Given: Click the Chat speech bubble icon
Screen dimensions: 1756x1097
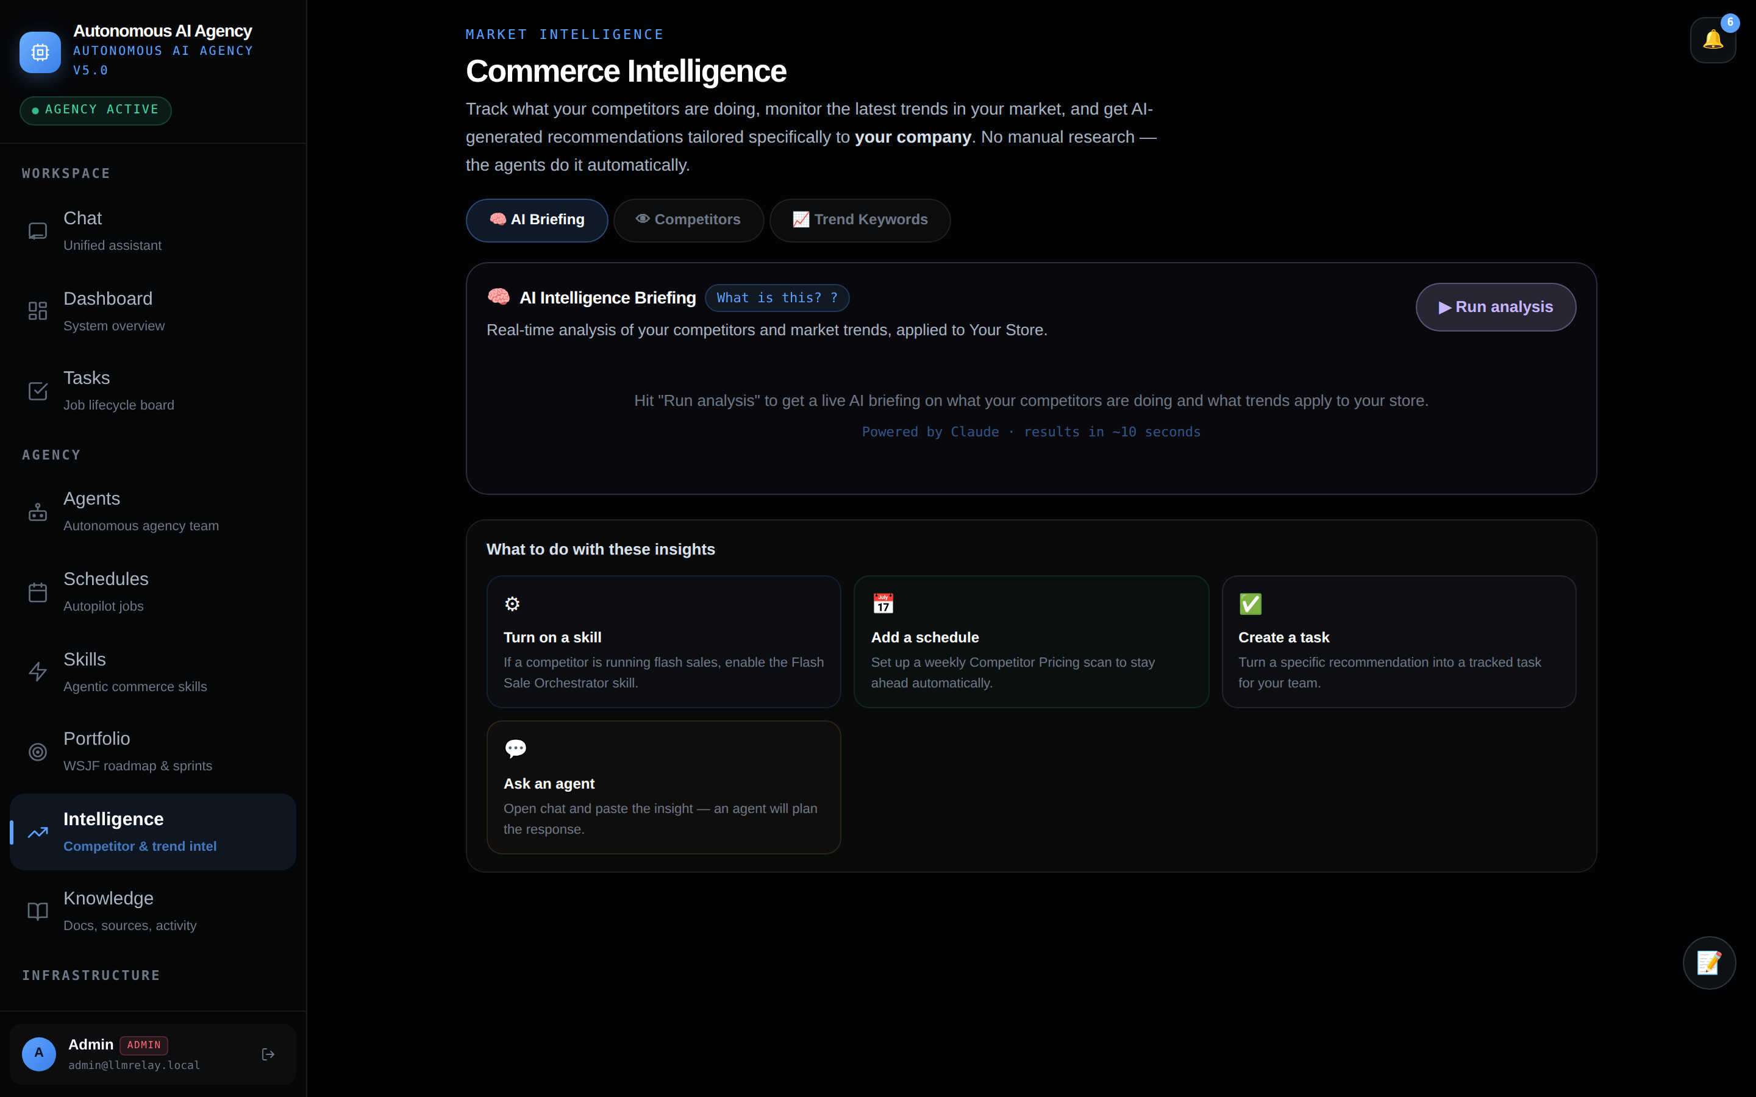Looking at the screenshot, I should pos(38,232).
